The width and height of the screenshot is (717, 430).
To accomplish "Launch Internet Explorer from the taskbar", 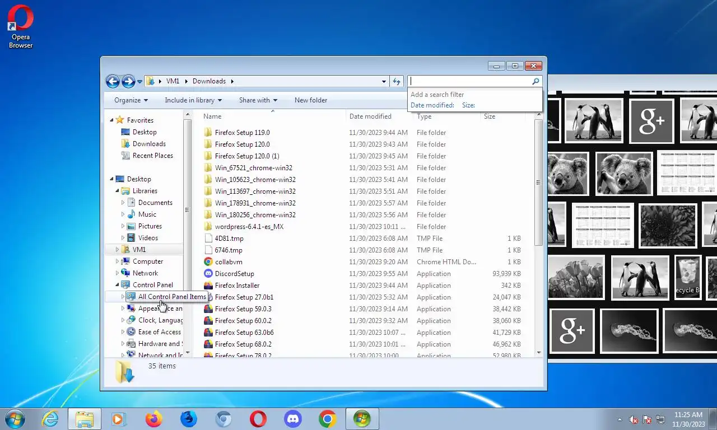I will pos(50,419).
